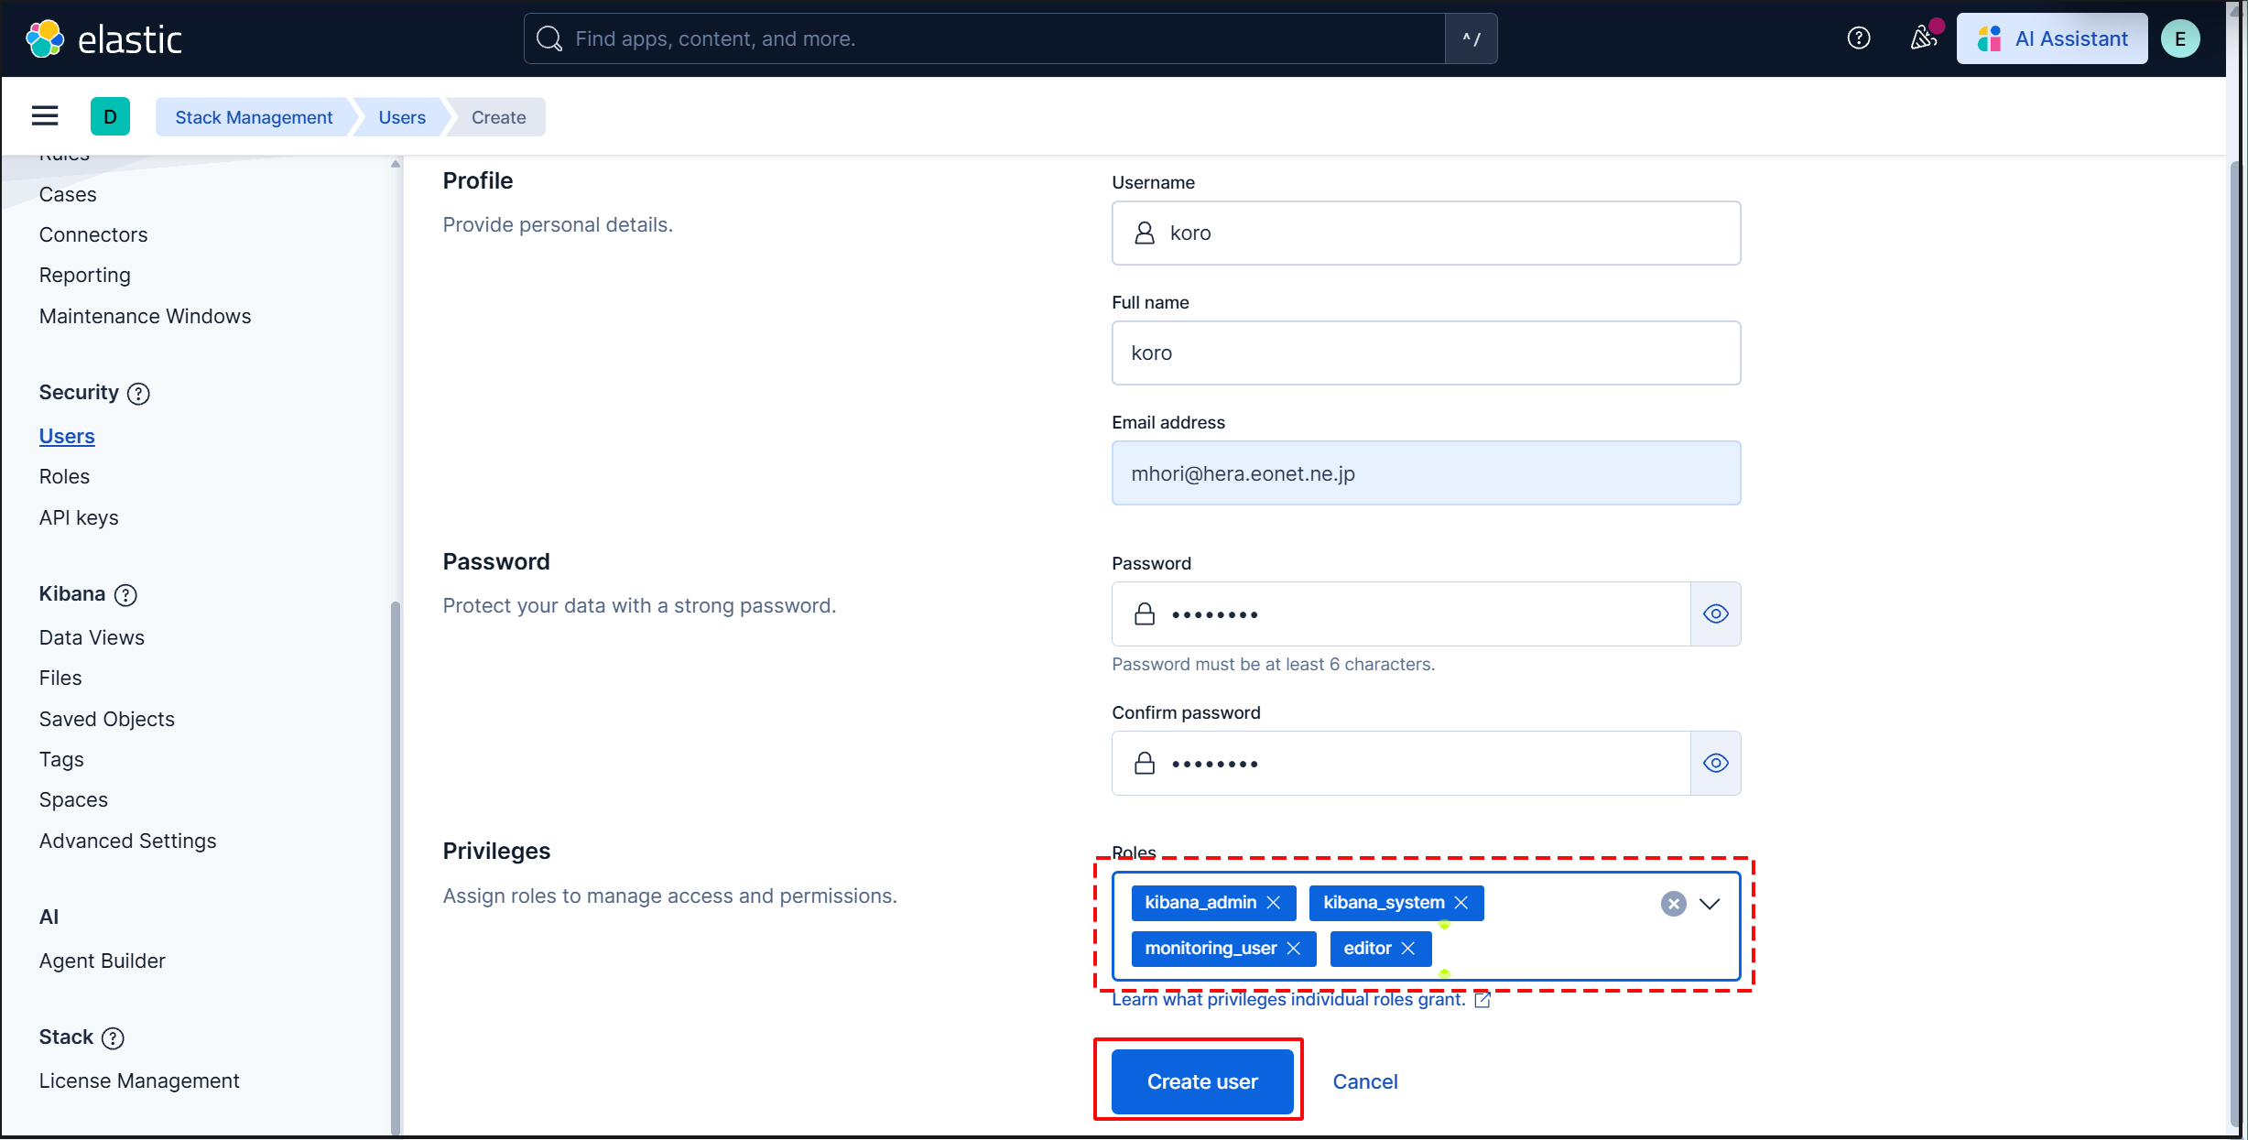
Task: Show the Confirm password contents
Action: pyautogui.click(x=1715, y=764)
